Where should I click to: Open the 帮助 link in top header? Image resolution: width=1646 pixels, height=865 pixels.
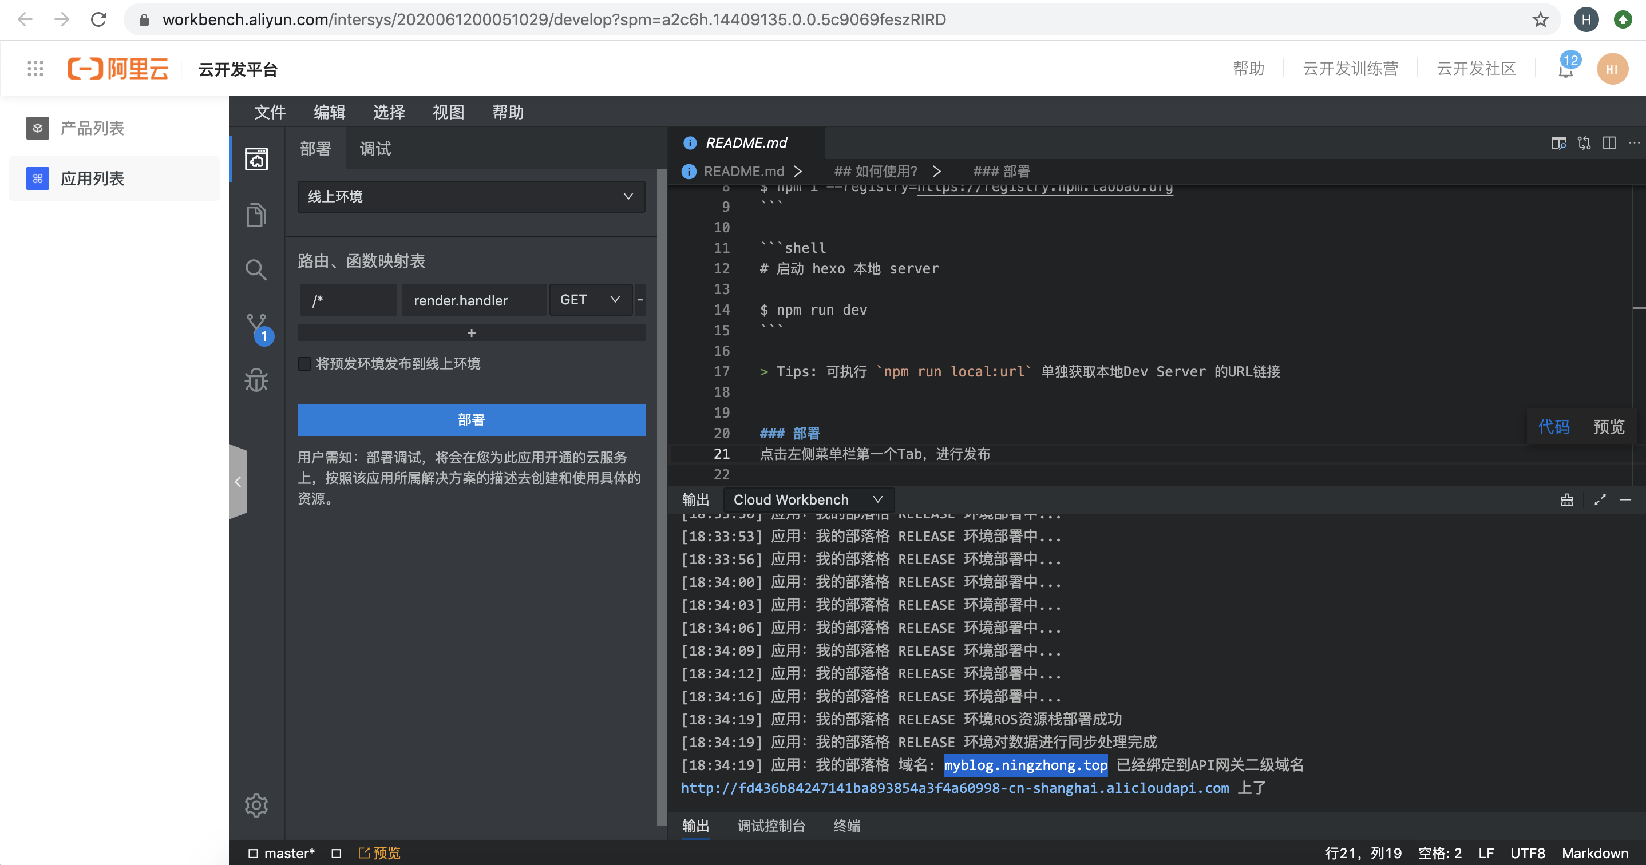1249,68
